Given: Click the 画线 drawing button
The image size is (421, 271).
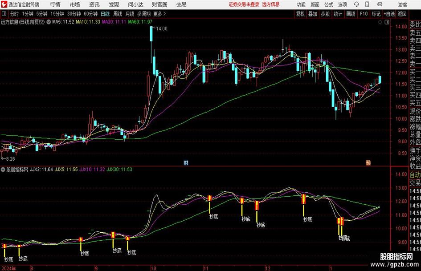Looking at the screenshot, I should 351,14.
